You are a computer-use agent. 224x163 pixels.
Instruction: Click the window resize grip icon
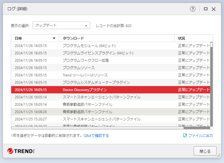tap(219, 155)
